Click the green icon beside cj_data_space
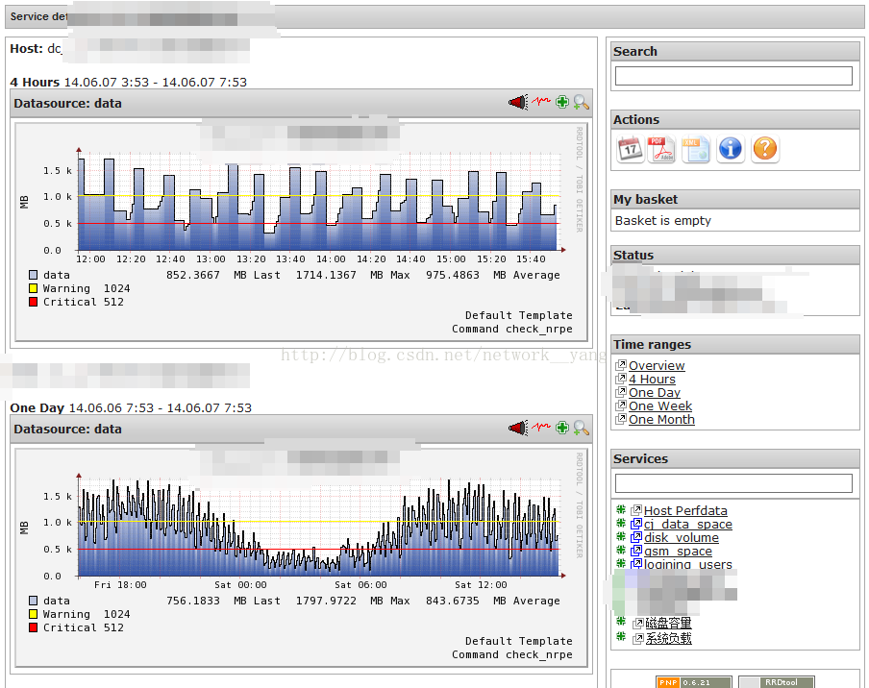Viewport: 869px width, 688px height. coord(621,523)
